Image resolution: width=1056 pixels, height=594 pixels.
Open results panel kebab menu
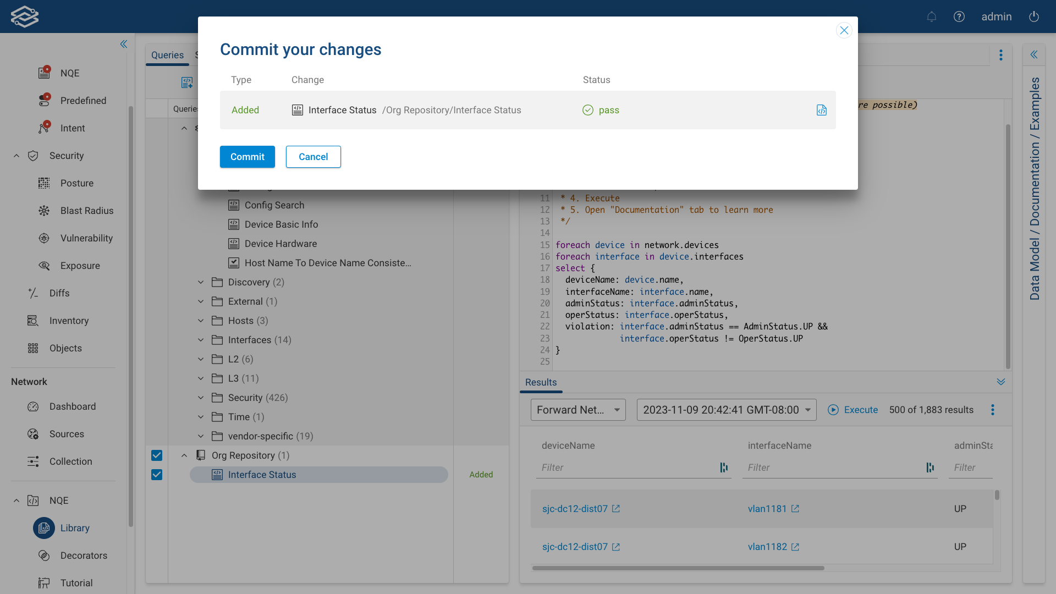992,410
